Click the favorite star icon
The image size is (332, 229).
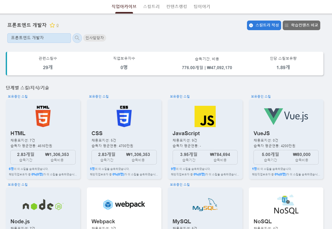coord(52,25)
